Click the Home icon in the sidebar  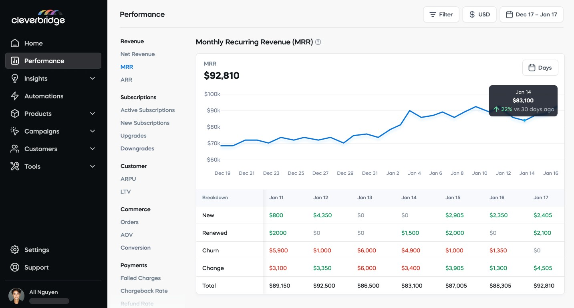[x=14, y=43]
